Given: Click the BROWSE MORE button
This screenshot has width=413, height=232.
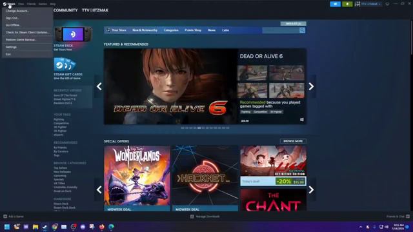Looking at the screenshot, I should pos(293,141).
